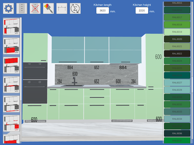Choose the RAL6019 color swatch
The height and width of the screenshot is (145, 194).
pyautogui.click(x=177, y=32)
